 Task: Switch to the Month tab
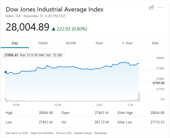pos(71,43)
